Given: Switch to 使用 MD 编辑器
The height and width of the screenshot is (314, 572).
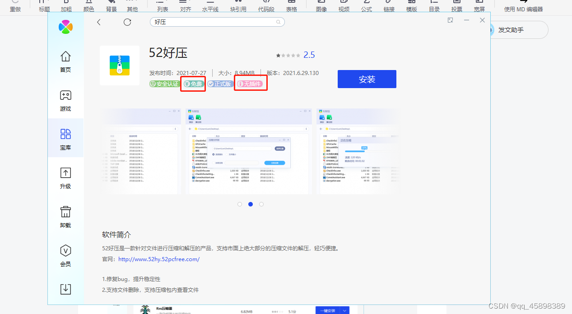Looking at the screenshot, I should click(x=524, y=6).
